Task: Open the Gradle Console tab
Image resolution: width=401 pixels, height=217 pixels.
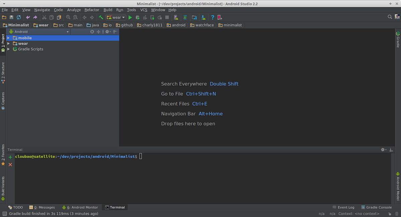Action: point(376,207)
